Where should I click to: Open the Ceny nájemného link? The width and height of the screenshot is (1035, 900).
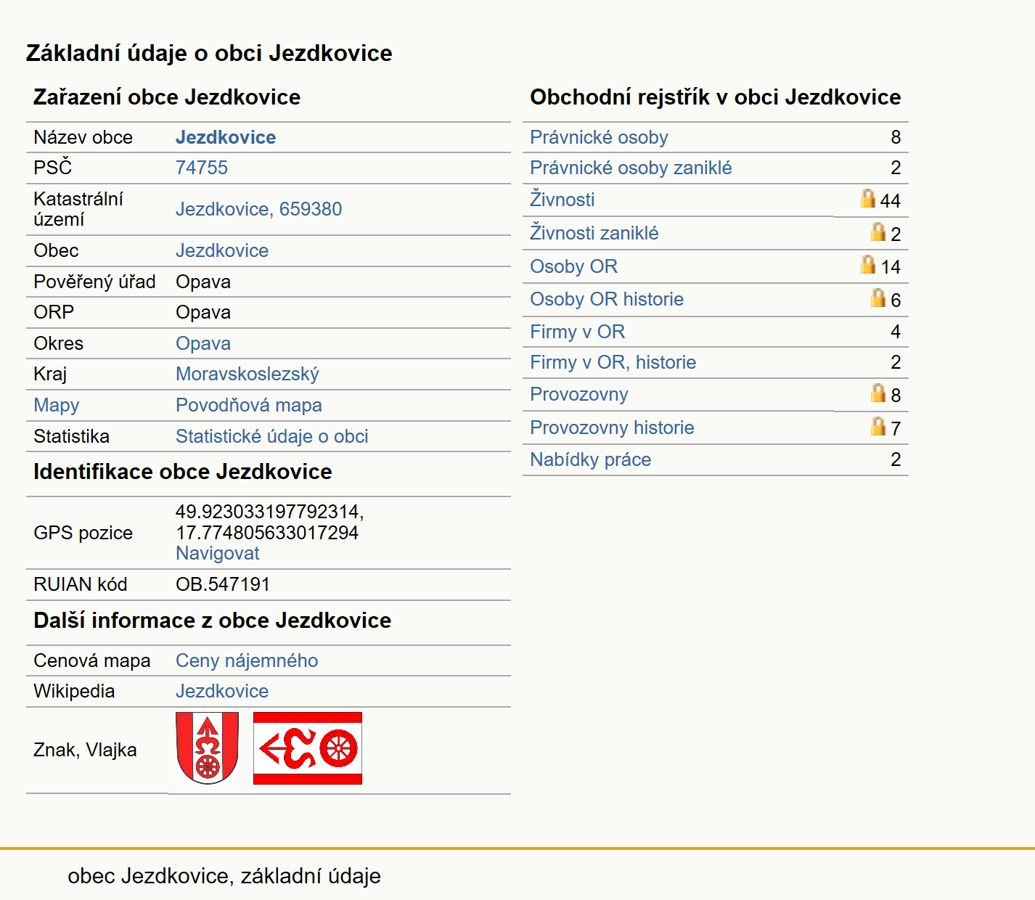coord(247,660)
